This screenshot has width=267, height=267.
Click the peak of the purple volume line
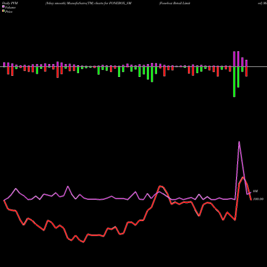click(239, 142)
